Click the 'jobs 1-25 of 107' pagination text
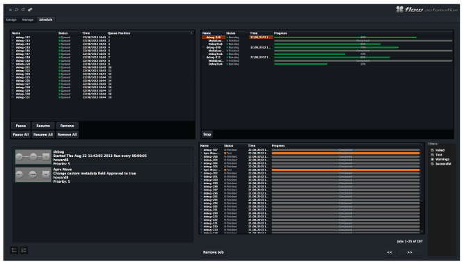Image resolution: width=464 pixels, height=264 pixels. tap(410, 242)
